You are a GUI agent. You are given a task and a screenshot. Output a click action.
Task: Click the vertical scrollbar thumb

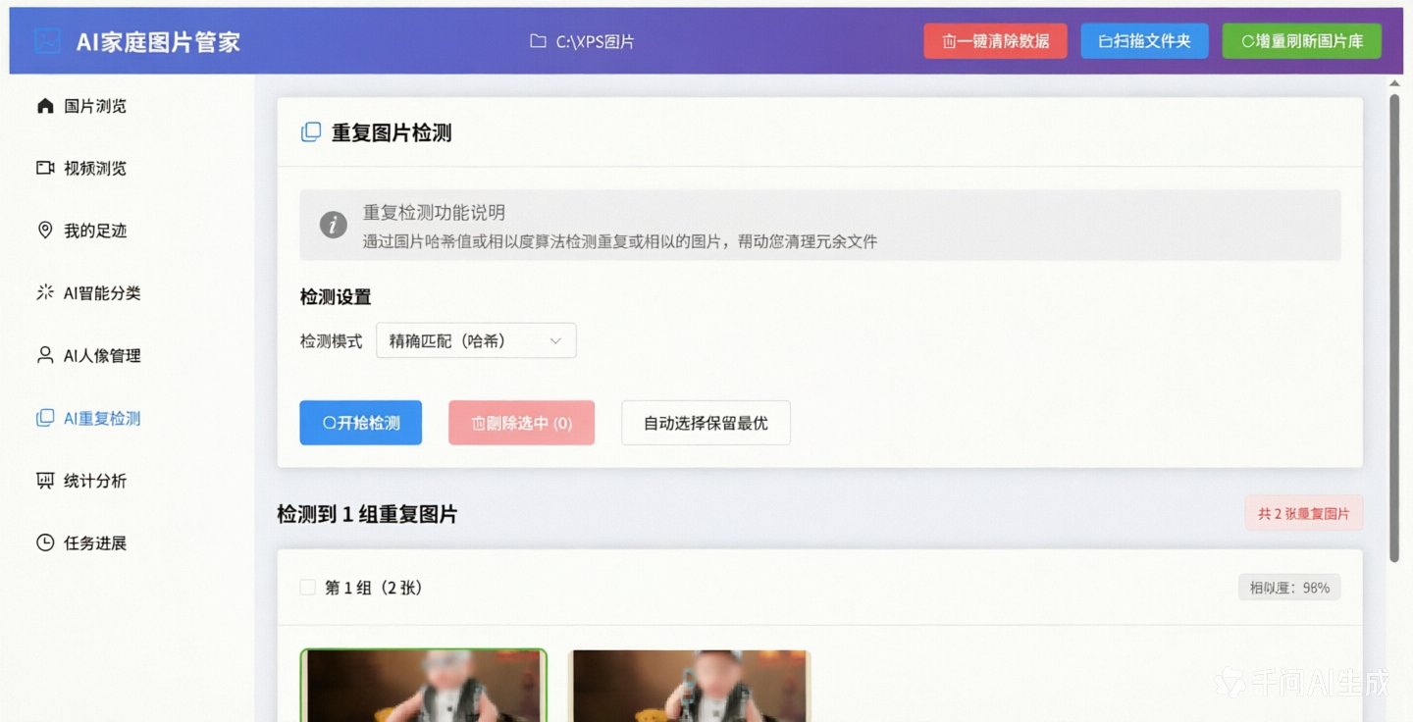click(1394, 329)
